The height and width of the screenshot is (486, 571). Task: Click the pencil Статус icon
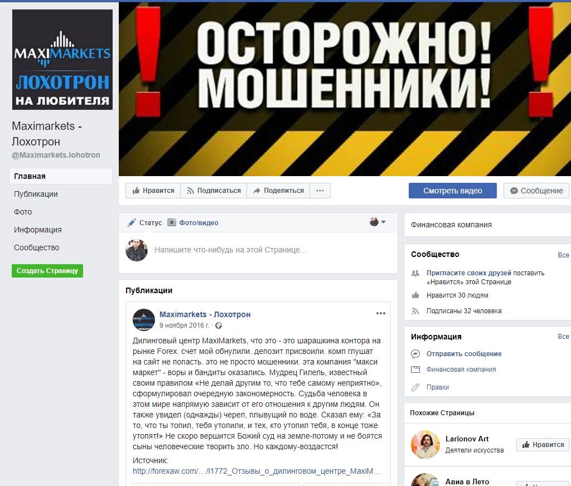[x=132, y=222]
